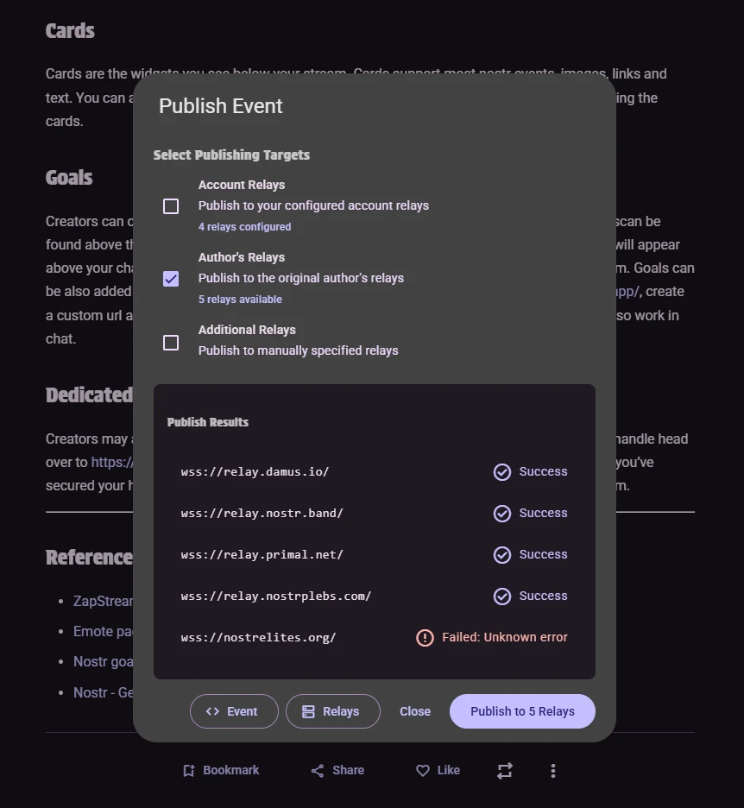Click the Bookmark icon below the article
The image size is (744, 808).
[189, 770]
